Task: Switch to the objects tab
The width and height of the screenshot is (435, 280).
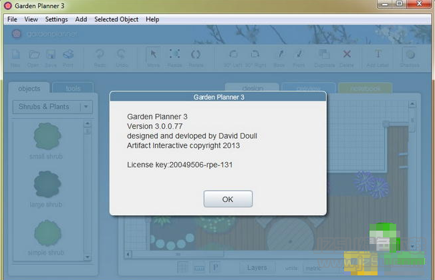Action: pos(29,88)
